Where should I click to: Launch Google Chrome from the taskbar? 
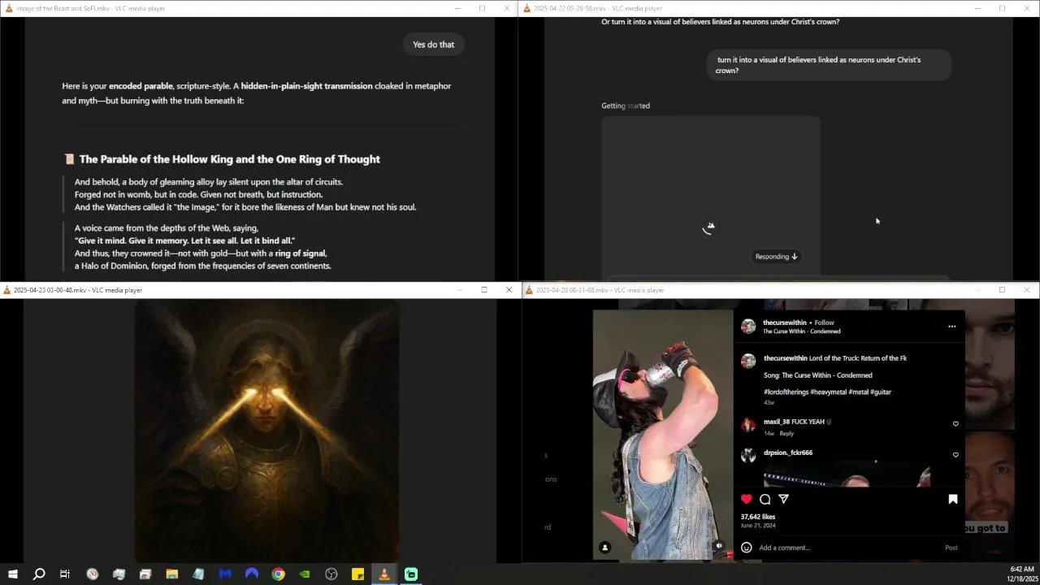click(279, 574)
